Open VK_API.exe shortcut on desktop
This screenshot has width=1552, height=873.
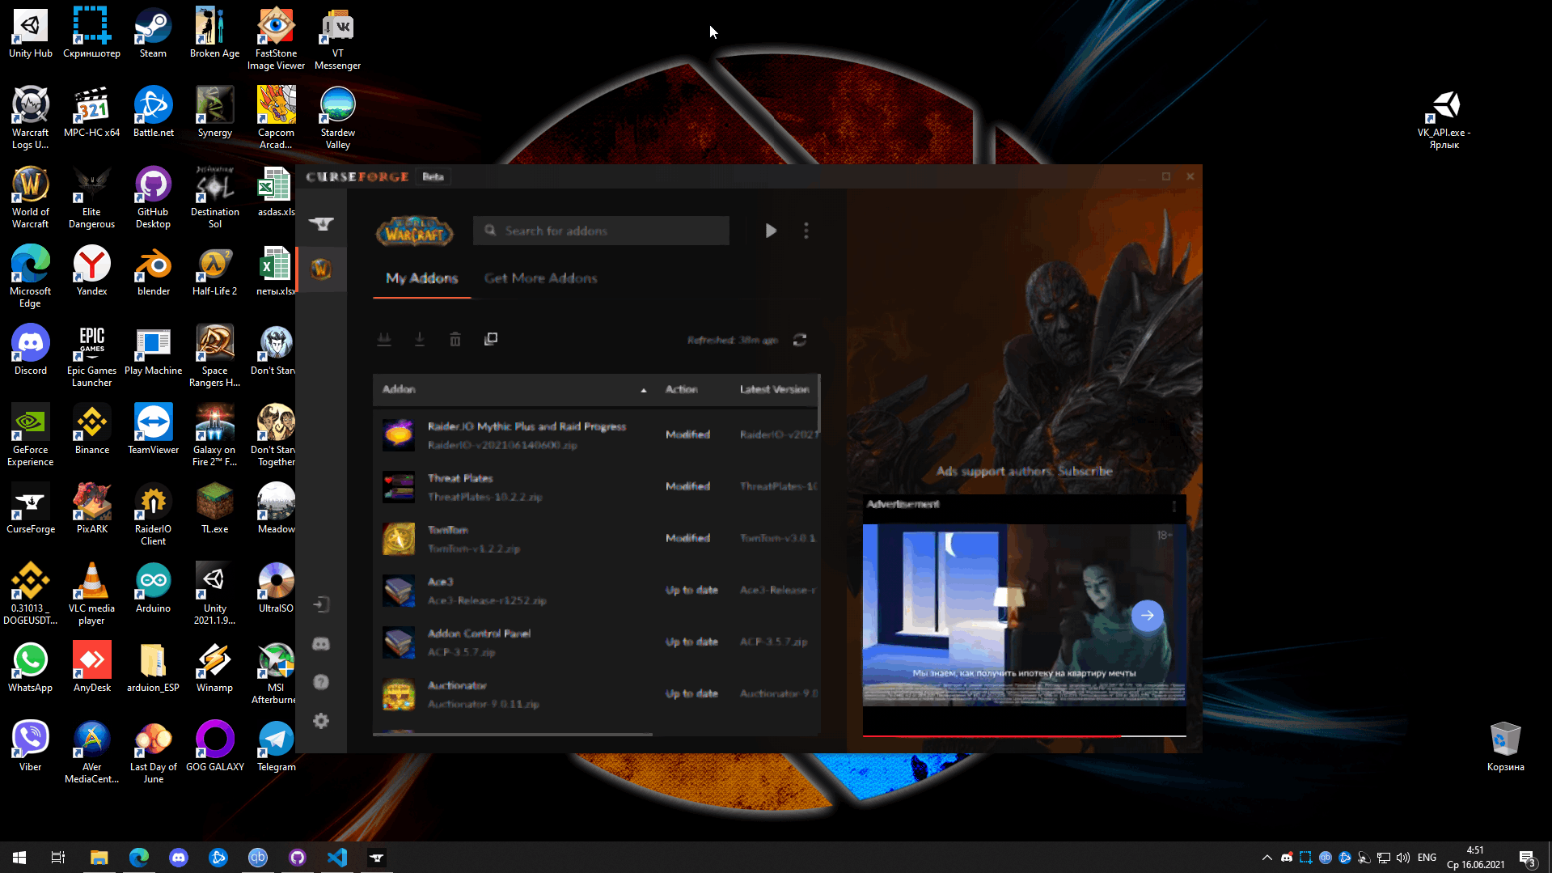pos(1444,118)
